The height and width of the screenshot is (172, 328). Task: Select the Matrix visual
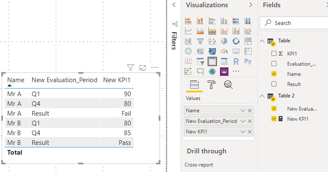[224, 61]
